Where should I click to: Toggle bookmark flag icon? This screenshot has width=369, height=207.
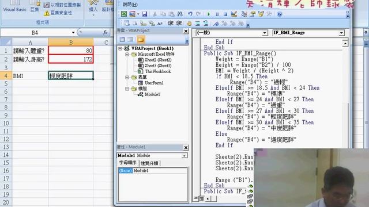pyautogui.click(x=216, y=23)
